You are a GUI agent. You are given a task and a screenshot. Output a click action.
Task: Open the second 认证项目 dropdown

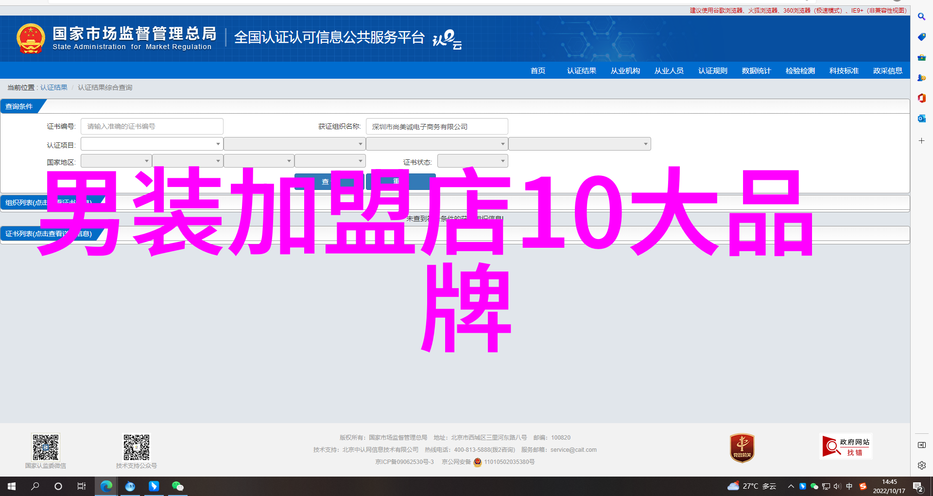click(294, 144)
